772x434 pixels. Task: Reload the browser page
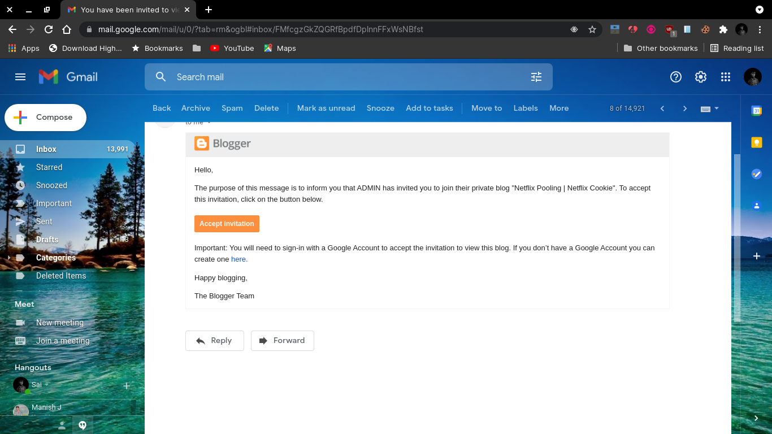click(49, 29)
